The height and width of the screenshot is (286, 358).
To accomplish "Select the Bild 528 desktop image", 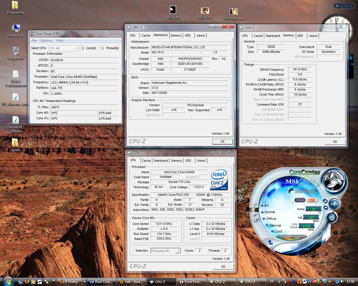I will click(x=205, y=13).
